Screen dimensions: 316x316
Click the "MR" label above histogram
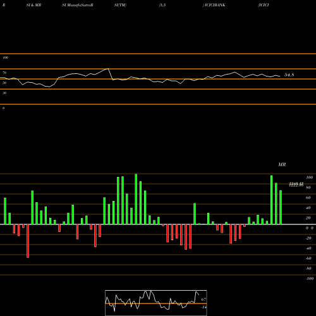pyautogui.click(x=282, y=164)
